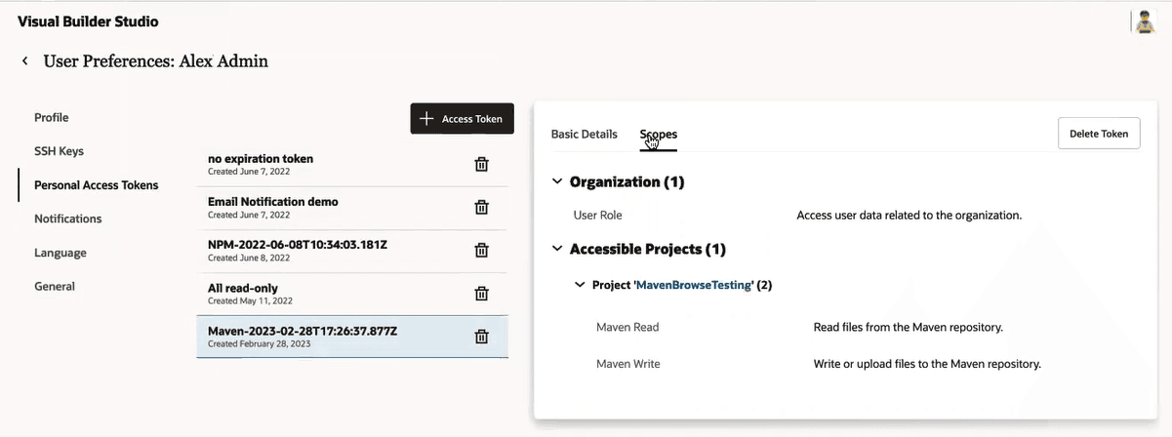Viewport: 1172px width, 437px height.
Task: Click the 'User Preferences: Alex Admin' heading
Action: [156, 61]
